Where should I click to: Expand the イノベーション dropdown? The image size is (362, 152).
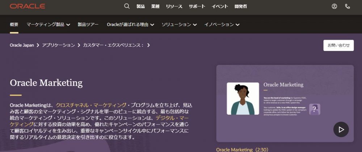[222, 25]
